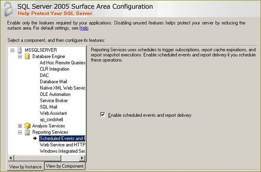Select the CLR Integration item
Viewport: 261px width, 172px height.
click(x=54, y=69)
